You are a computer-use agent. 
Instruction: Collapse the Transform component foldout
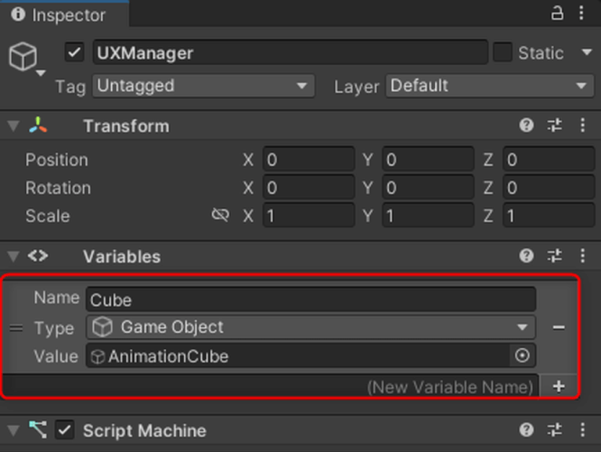13,126
